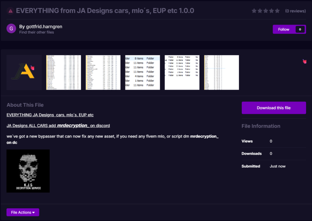Click the red badge on the JA logo

pyautogui.click(x=32, y=68)
